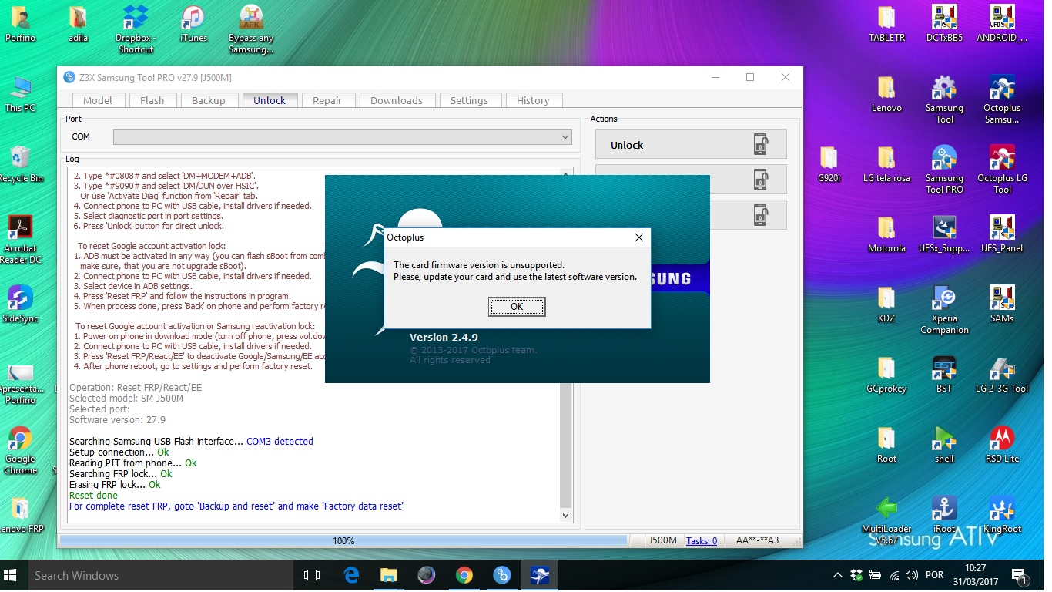Viewport: 1052px width, 592px height.
Task: Click the 100% progress bar
Action: click(343, 541)
